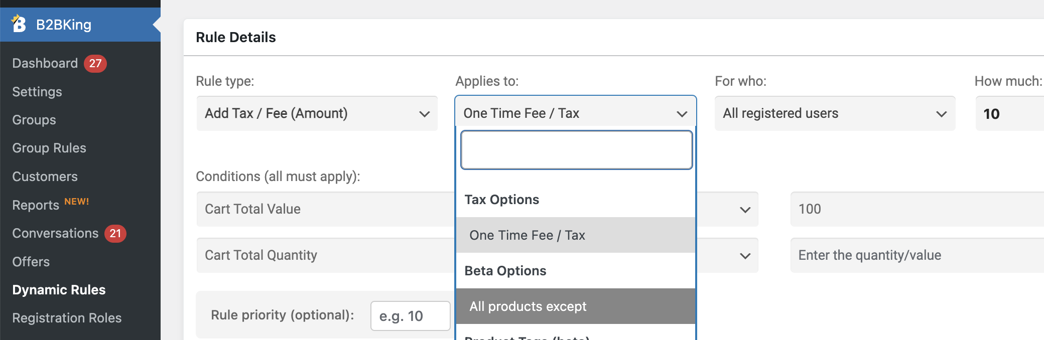
Task: Click the B2BKing header title
Action: coord(64,25)
